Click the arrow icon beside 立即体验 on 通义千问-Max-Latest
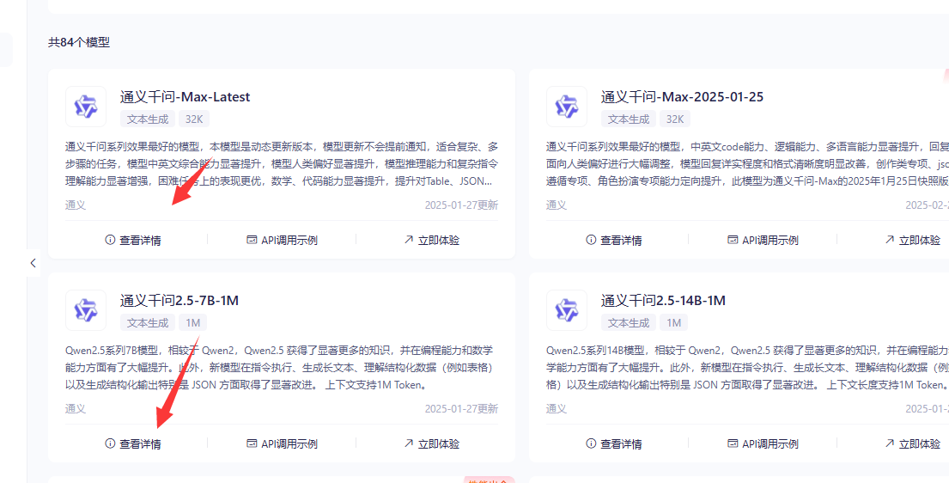Screen dimensions: 949x483 408,240
